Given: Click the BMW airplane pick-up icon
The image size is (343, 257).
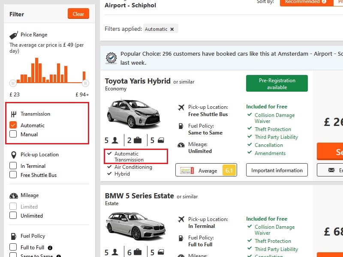Looking at the screenshot, I should 181,219.
